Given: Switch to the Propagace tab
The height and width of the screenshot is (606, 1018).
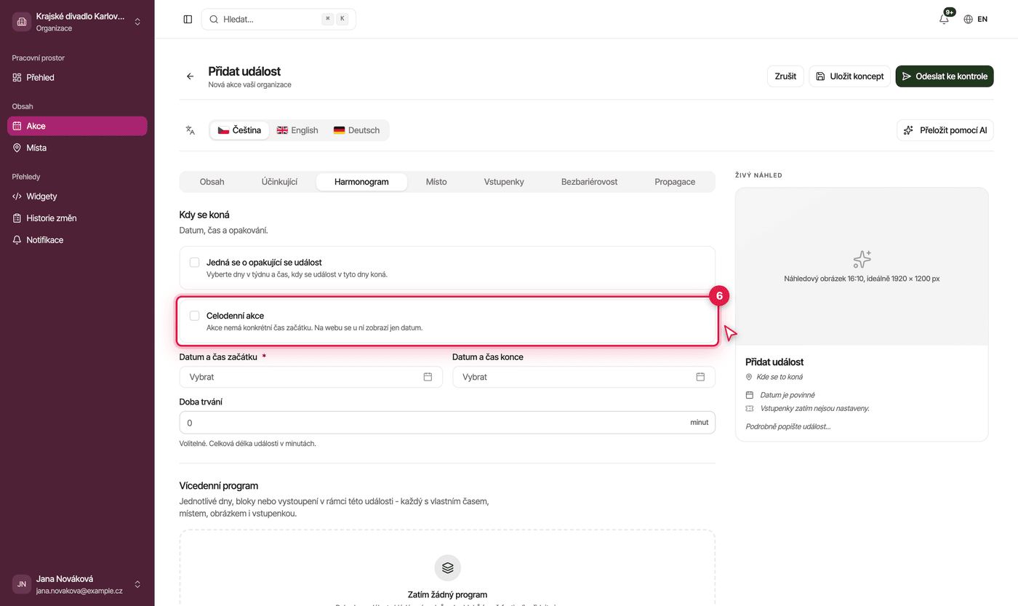Looking at the screenshot, I should pyautogui.click(x=675, y=182).
